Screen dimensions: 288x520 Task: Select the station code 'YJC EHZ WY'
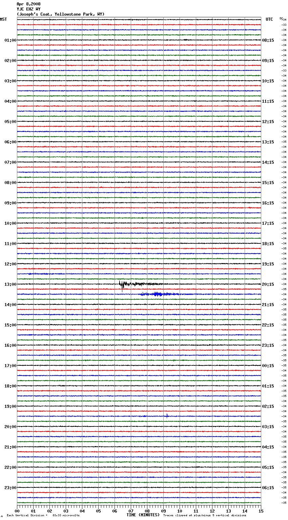[28, 9]
